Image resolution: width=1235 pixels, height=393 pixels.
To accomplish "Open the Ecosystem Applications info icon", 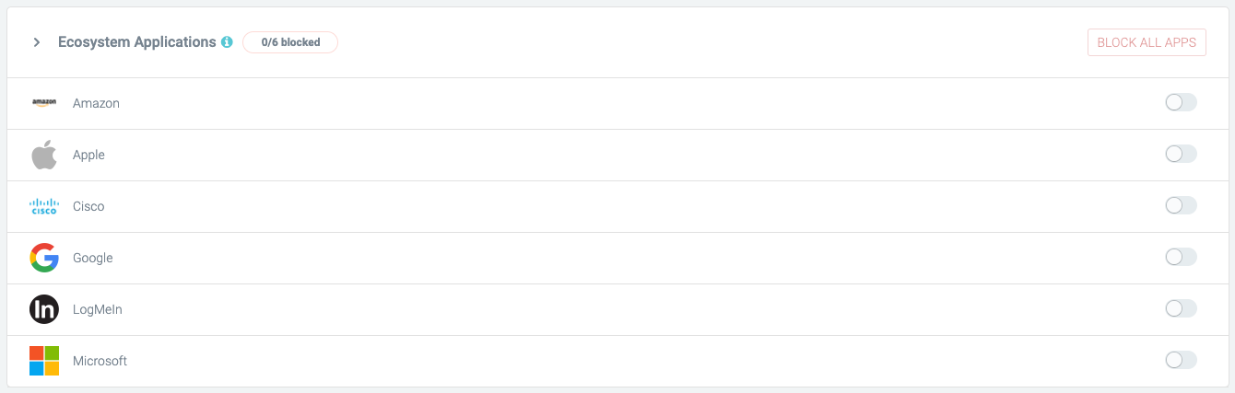I will point(227,42).
